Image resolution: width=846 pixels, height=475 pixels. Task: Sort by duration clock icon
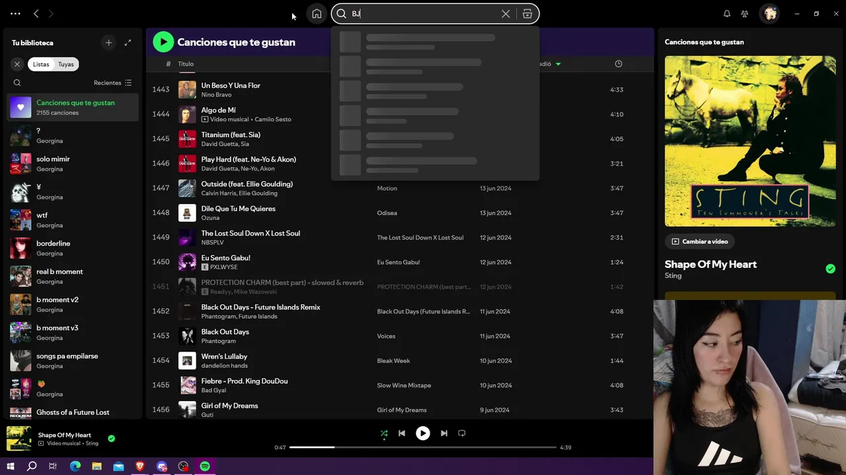pyautogui.click(x=619, y=64)
